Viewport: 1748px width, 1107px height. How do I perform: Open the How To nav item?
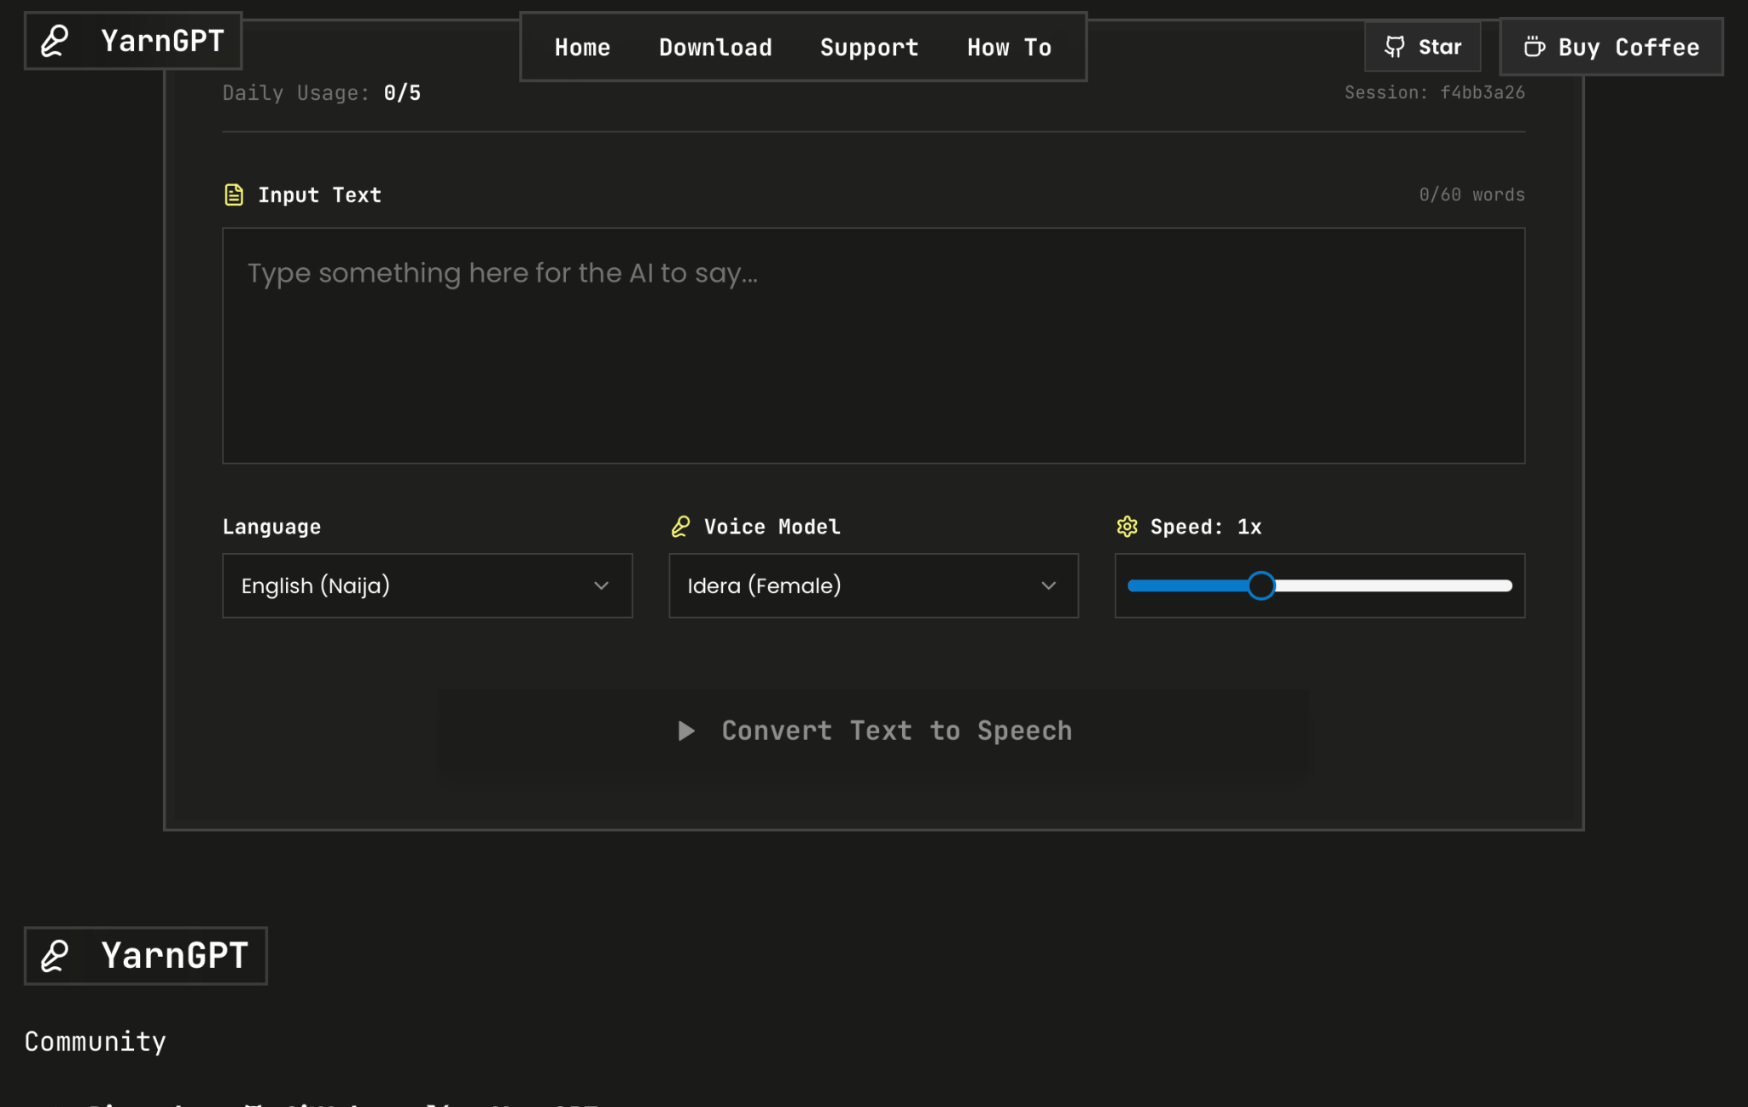coord(1009,48)
